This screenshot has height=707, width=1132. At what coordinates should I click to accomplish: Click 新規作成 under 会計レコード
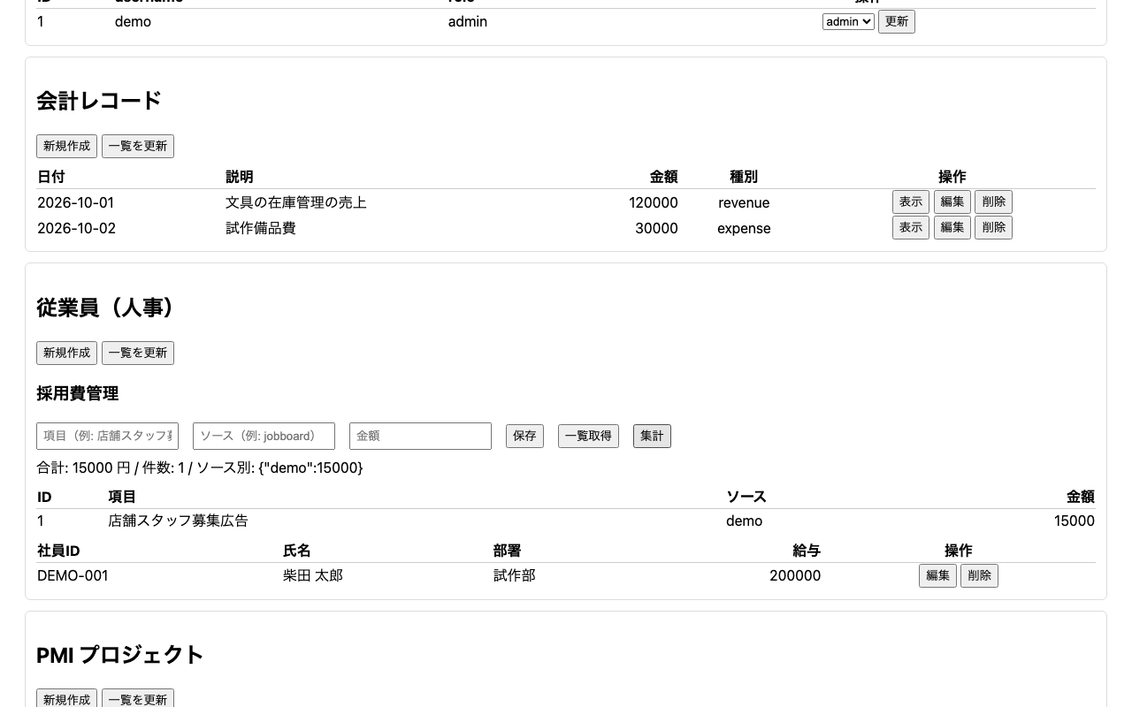pyautogui.click(x=66, y=146)
